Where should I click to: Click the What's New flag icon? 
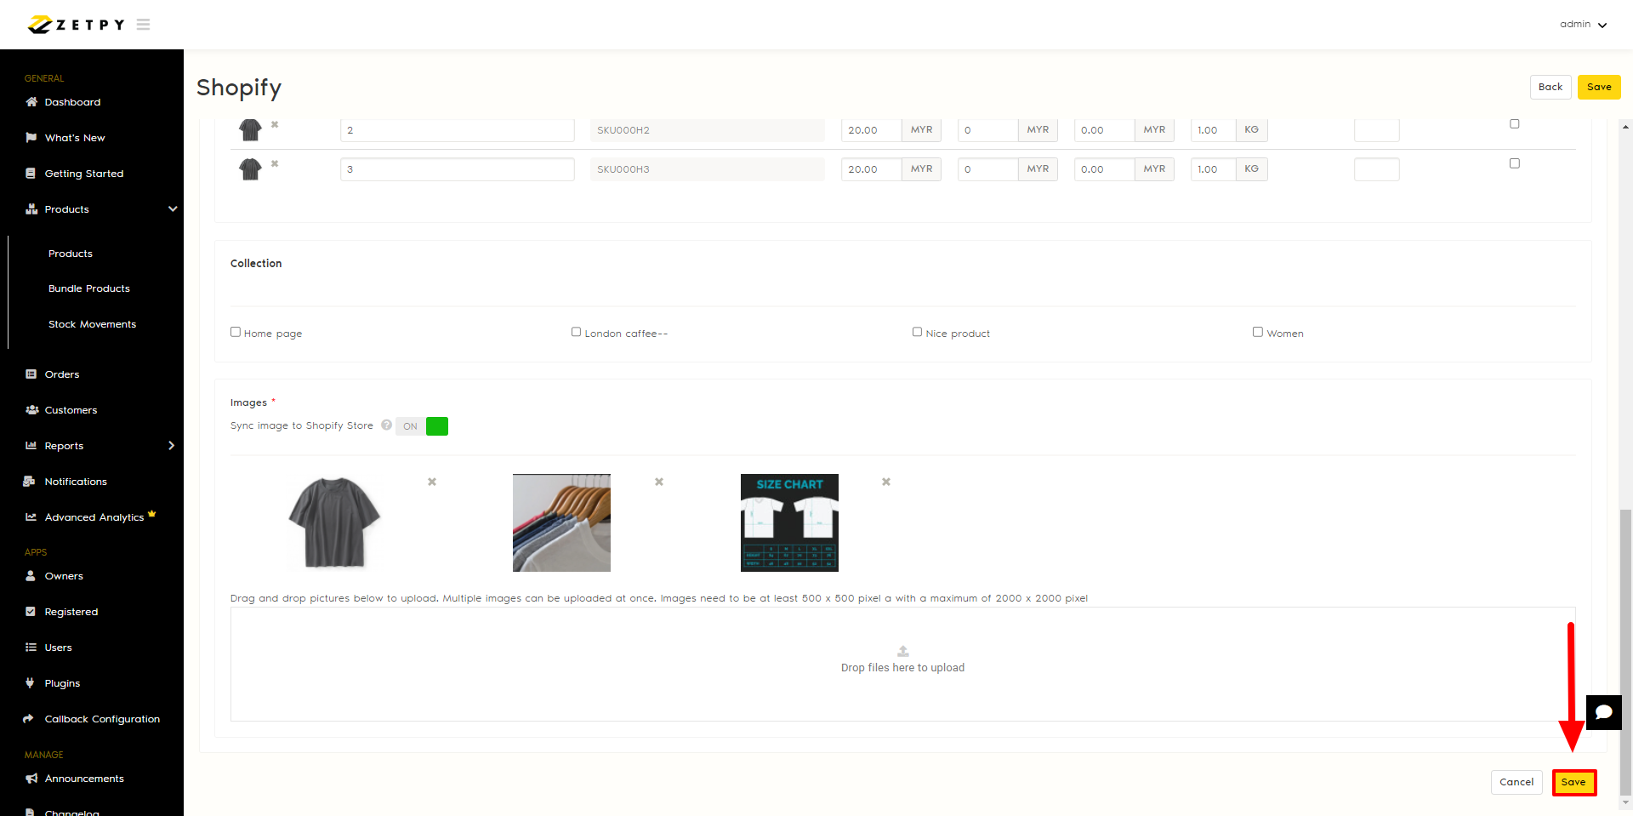(x=31, y=138)
